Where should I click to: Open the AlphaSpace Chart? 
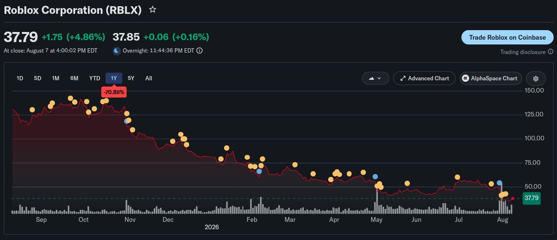coord(491,78)
